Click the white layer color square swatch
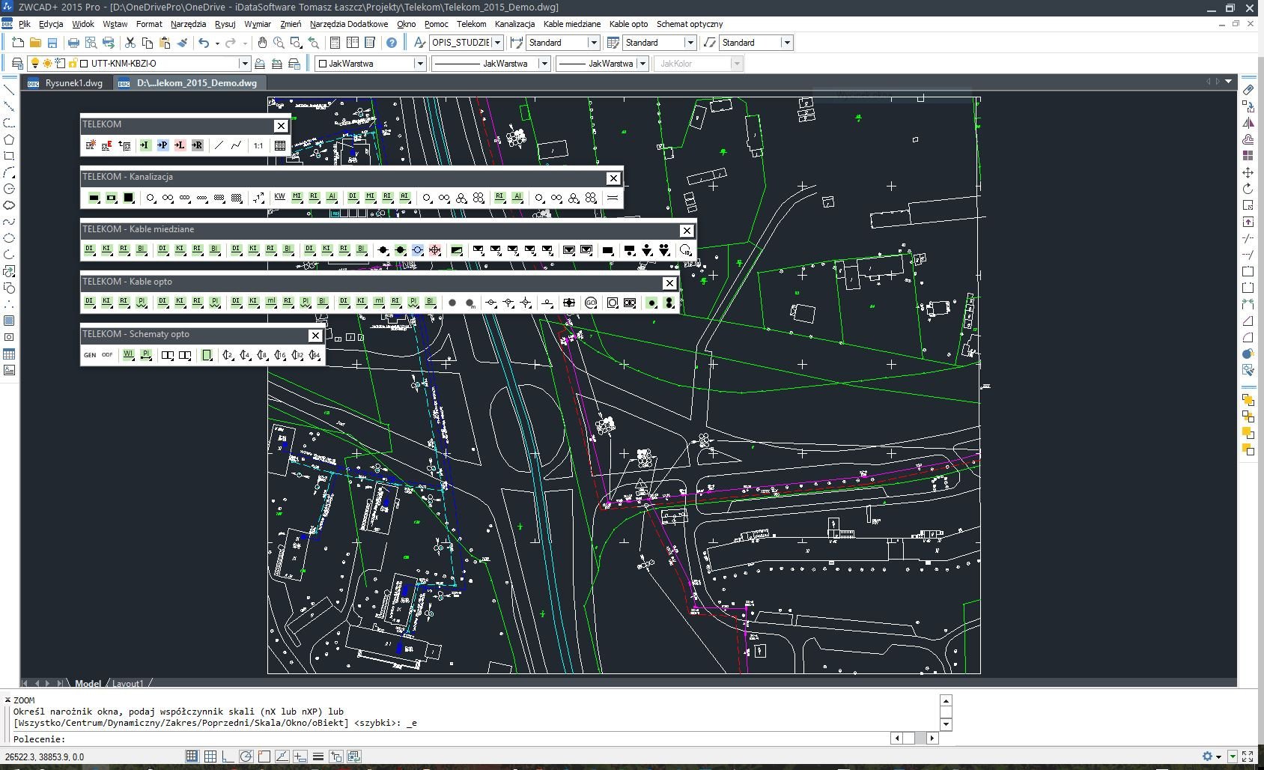Screen dimensions: 1264x770 coord(84,64)
